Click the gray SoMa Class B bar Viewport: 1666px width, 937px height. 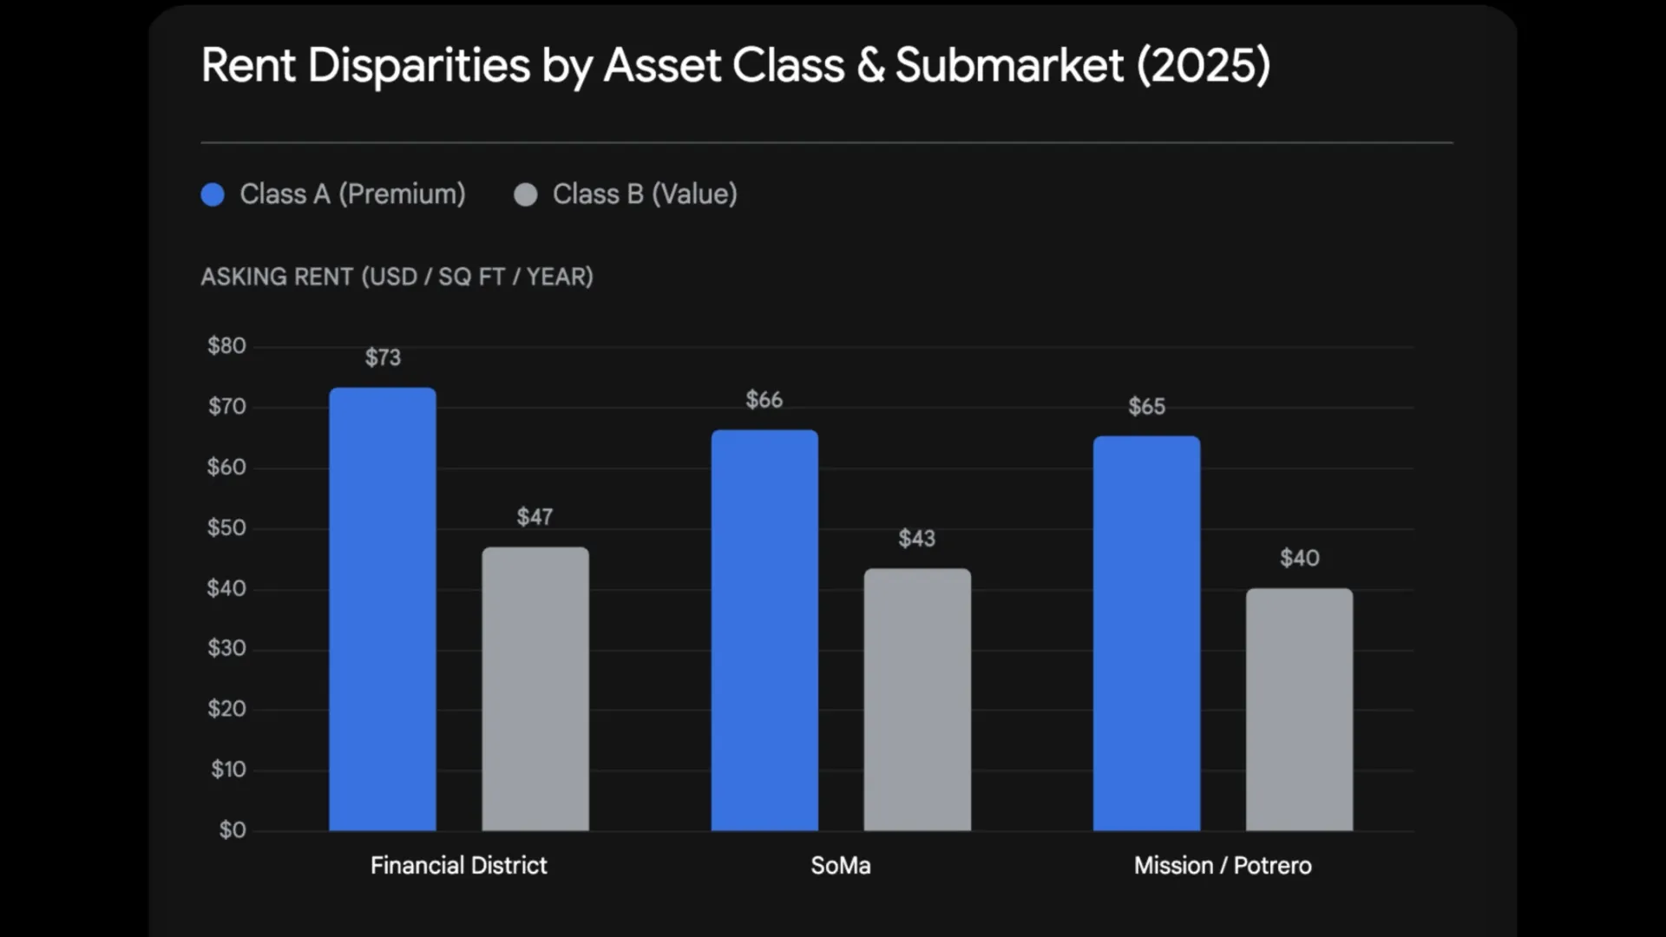click(x=917, y=699)
